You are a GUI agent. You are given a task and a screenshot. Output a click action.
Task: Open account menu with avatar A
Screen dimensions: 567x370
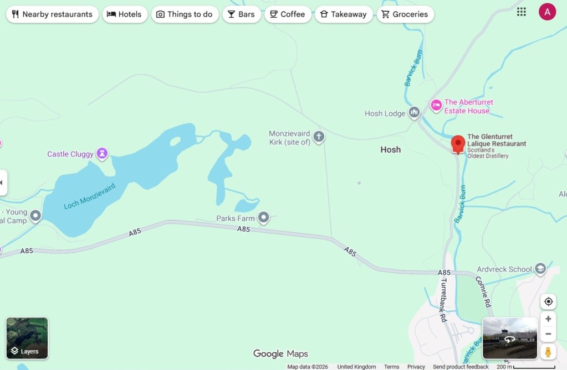547,12
